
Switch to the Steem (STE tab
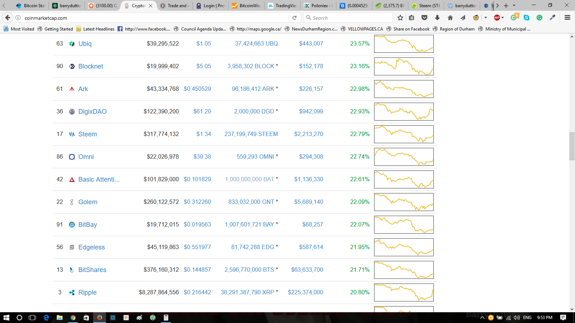[425, 5]
